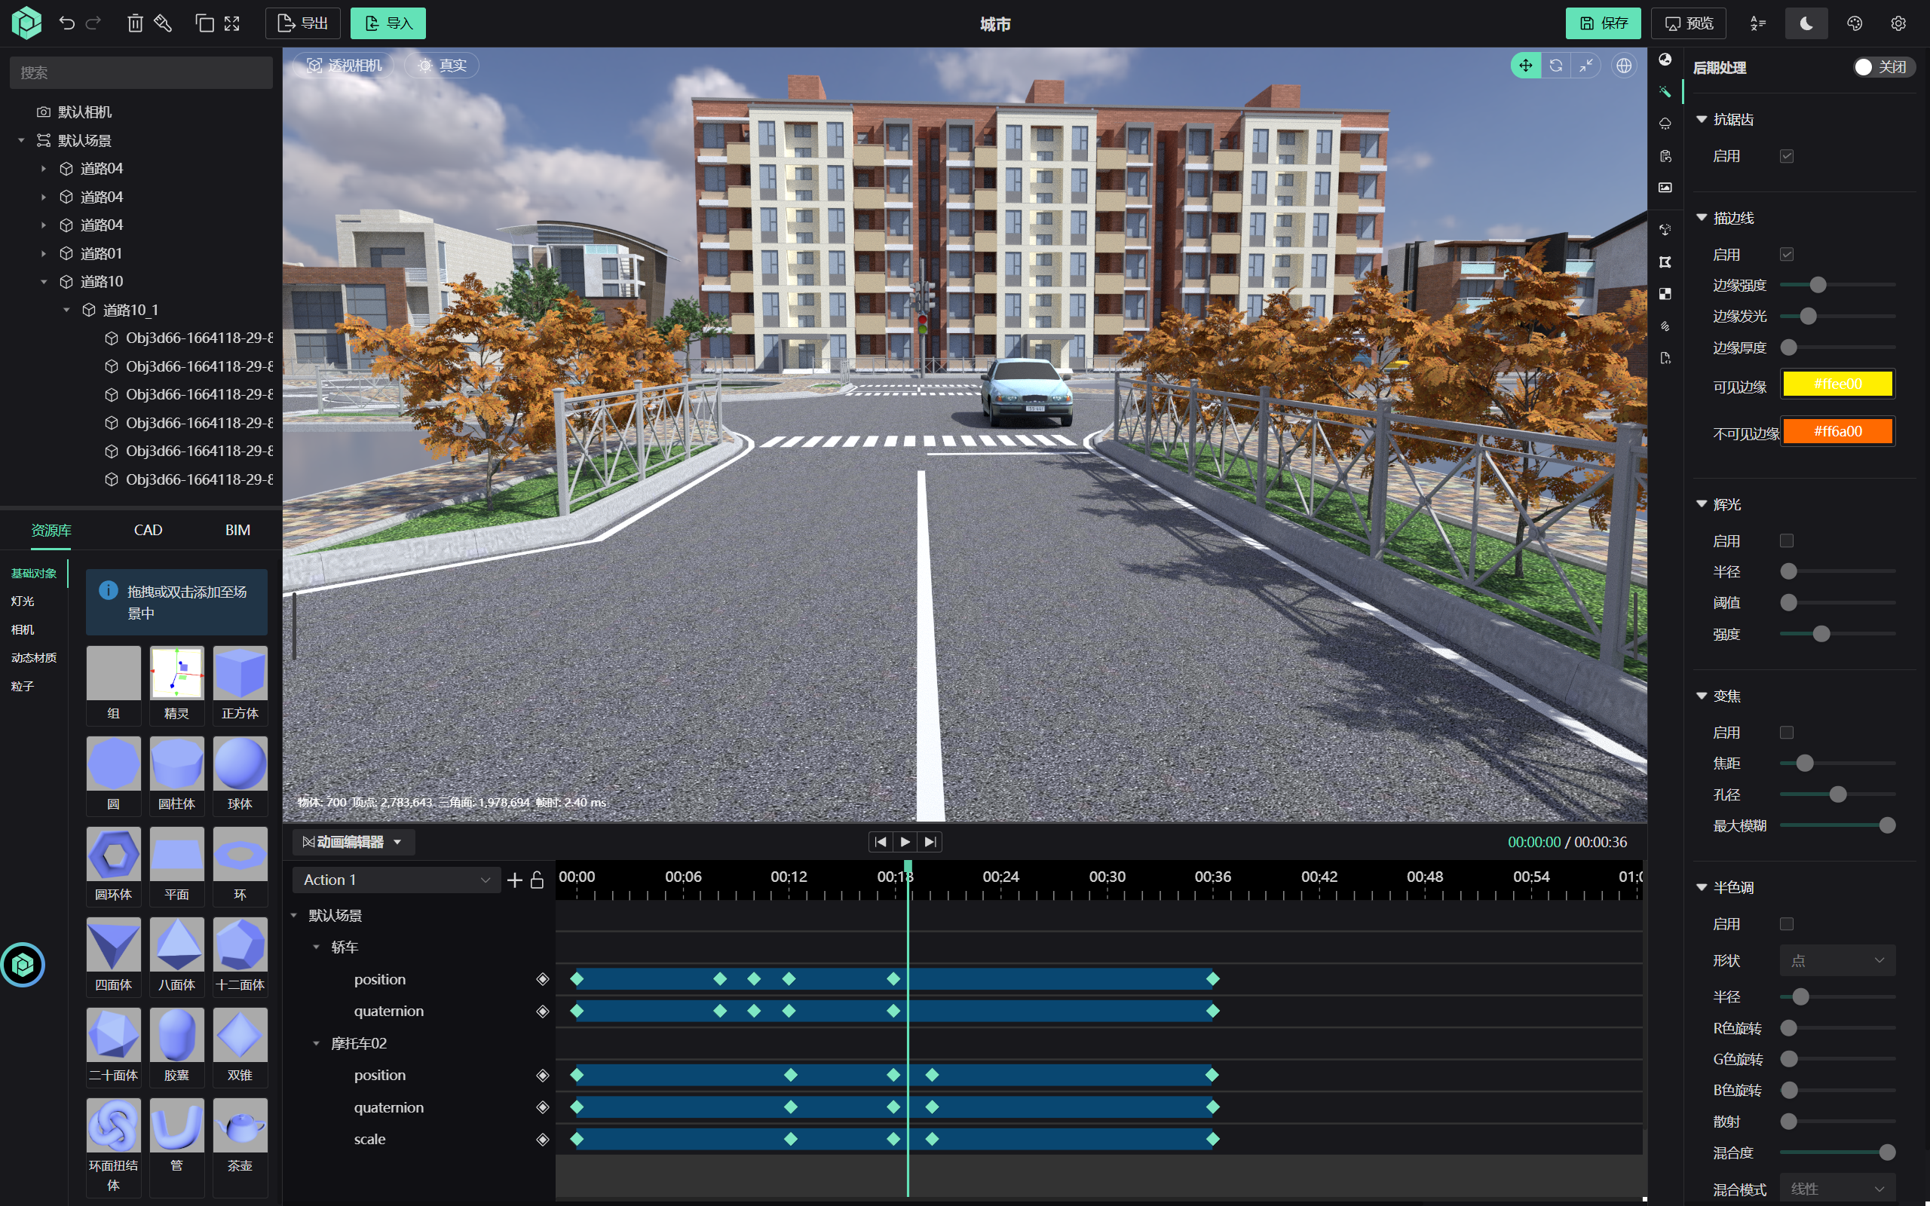This screenshot has width=1930, height=1206.
Task: Toggle dark mode moon icon
Action: click(x=1806, y=23)
